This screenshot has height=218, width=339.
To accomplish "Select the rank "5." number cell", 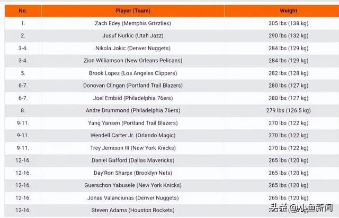I will [23, 73].
